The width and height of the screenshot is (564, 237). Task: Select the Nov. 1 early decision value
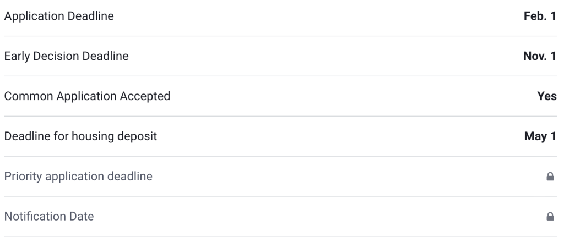click(x=539, y=56)
